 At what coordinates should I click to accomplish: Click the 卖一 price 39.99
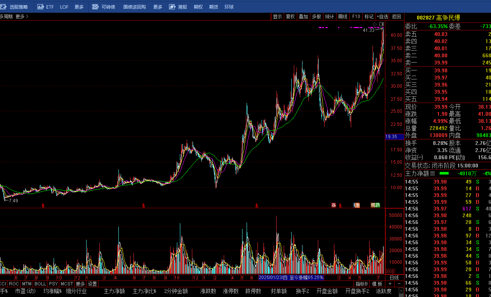[x=441, y=63]
